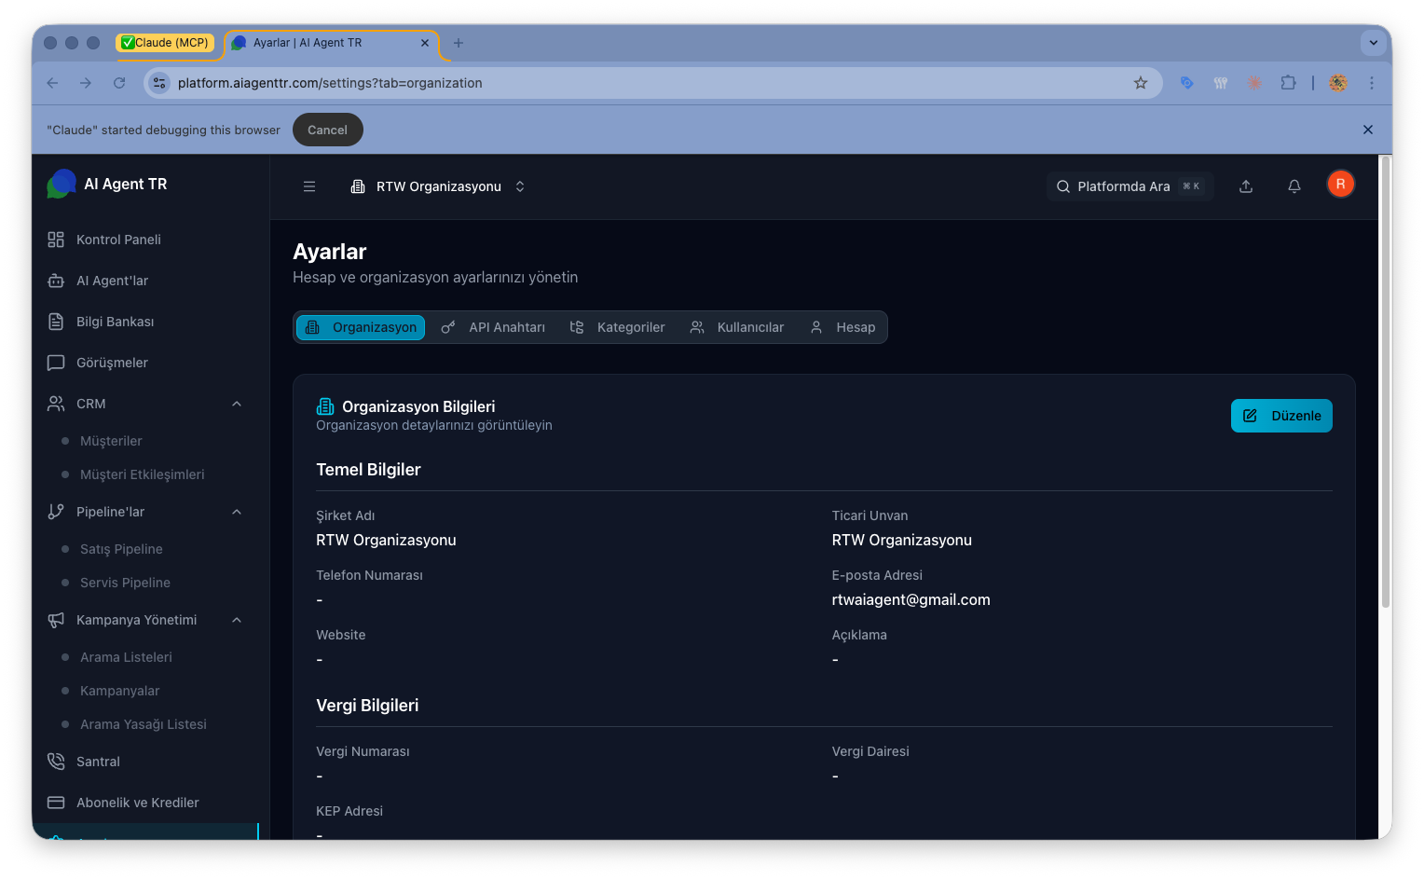Open Chrome tab search dropdown arrow

pos(1373,43)
